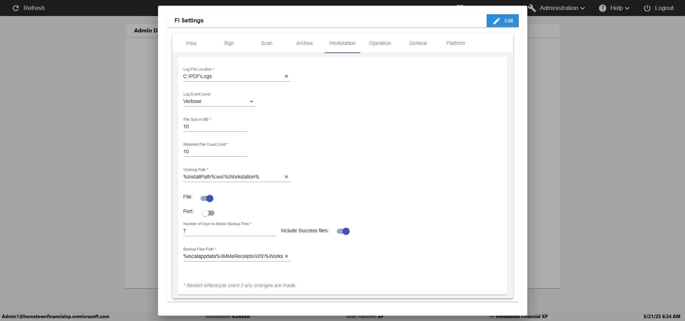Click the Help question mark icon
Image resolution: width=685 pixels, height=321 pixels.
(603, 8)
